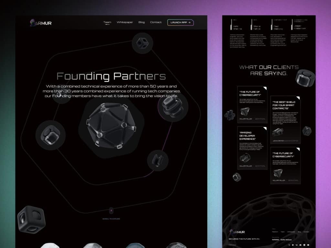Select the glass rounded-cube node on the orbit
The width and height of the screenshot is (331, 248).
(x=50, y=135)
